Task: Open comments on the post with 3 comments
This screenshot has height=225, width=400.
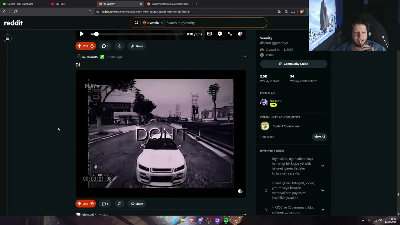Action: [x=105, y=46]
